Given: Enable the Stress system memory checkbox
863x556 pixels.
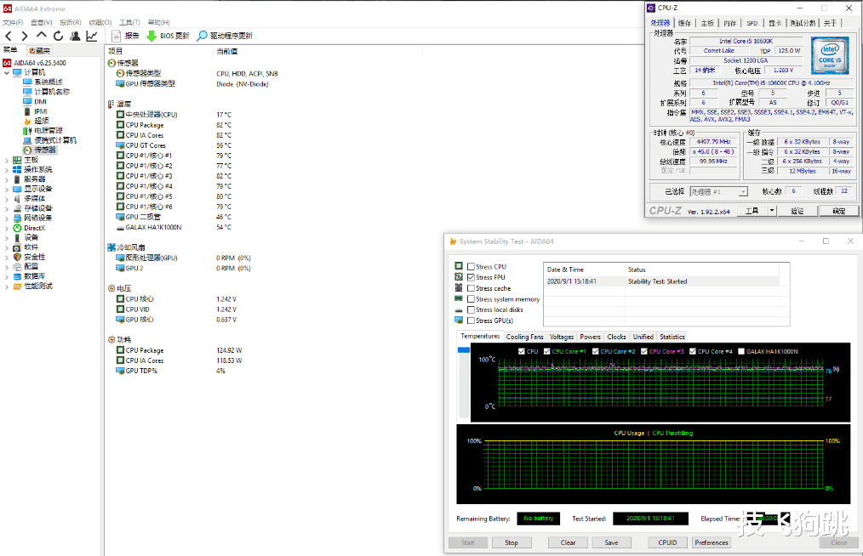Looking at the screenshot, I should pos(472,299).
